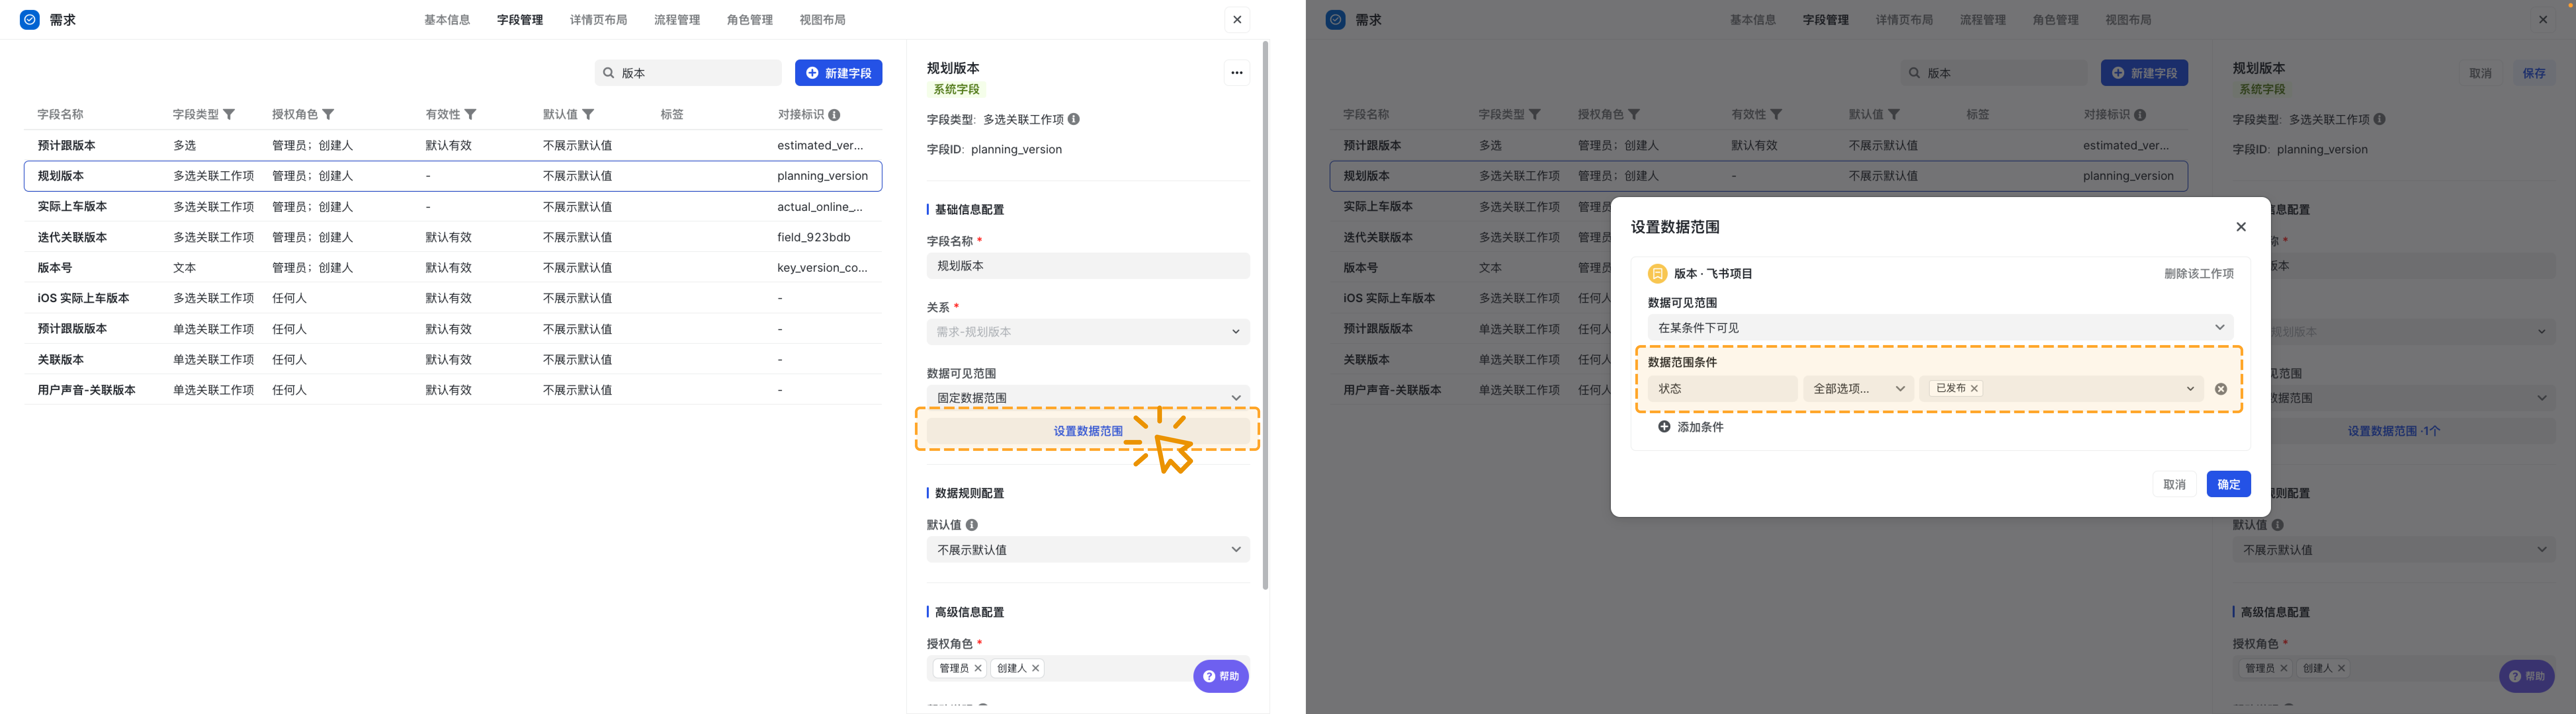This screenshot has width=2576, height=714.
Task: Open the 有效性 column filter in the left table
Action: click(x=470, y=115)
